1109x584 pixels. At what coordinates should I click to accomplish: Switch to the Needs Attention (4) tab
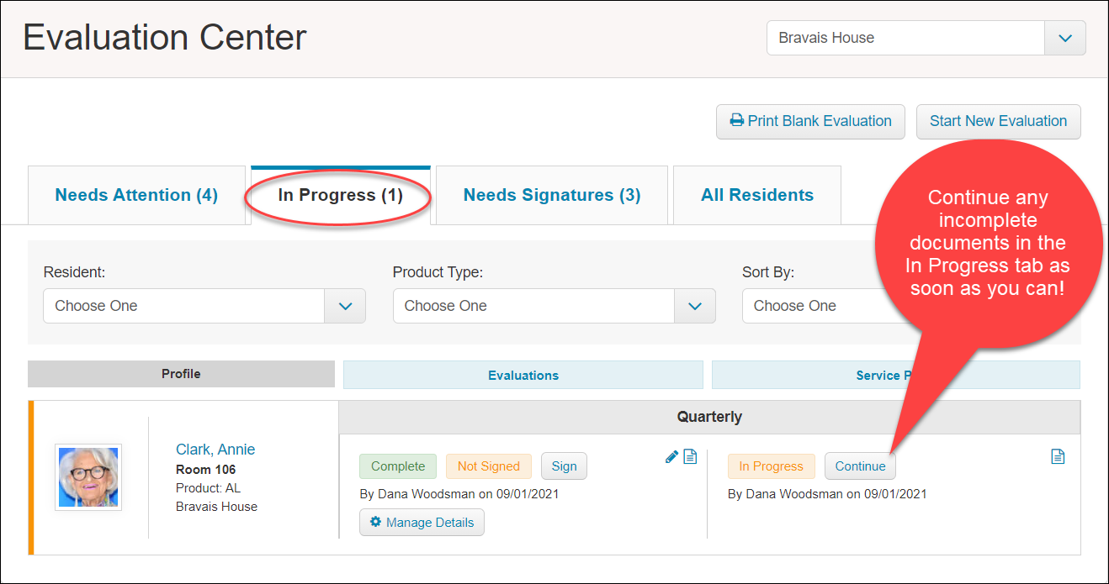click(136, 195)
